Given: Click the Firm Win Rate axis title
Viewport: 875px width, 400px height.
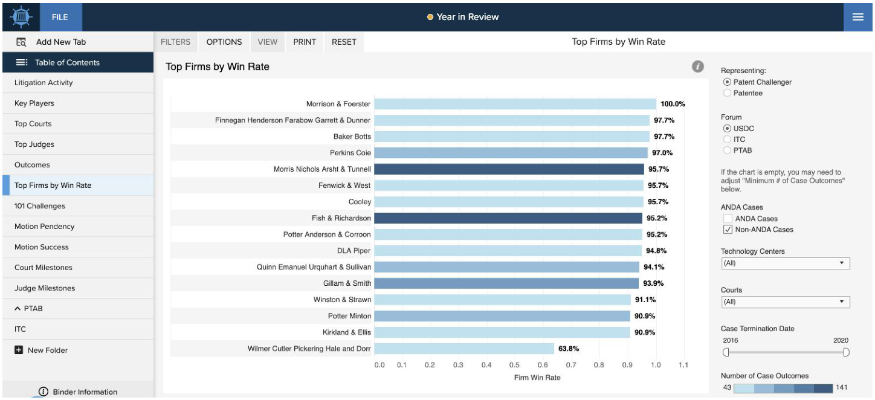Looking at the screenshot, I should pyautogui.click(x=537, y=378).
